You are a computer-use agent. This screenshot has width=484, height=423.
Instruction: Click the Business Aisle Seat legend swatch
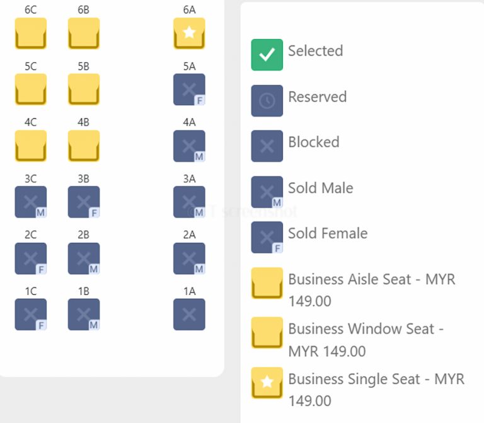[x=267, y=283]
